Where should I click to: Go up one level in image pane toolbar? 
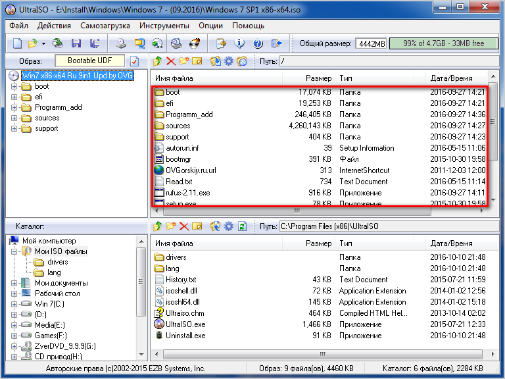[158, 61]
